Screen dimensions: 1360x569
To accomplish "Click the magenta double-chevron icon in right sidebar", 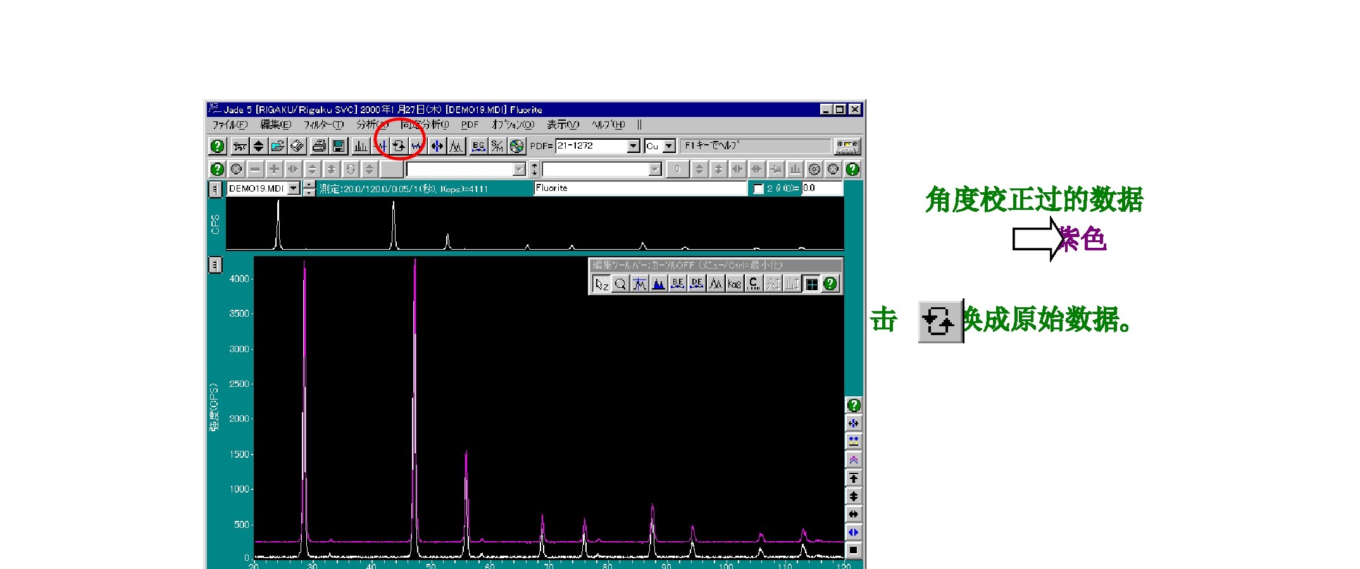I will [854, 460].
